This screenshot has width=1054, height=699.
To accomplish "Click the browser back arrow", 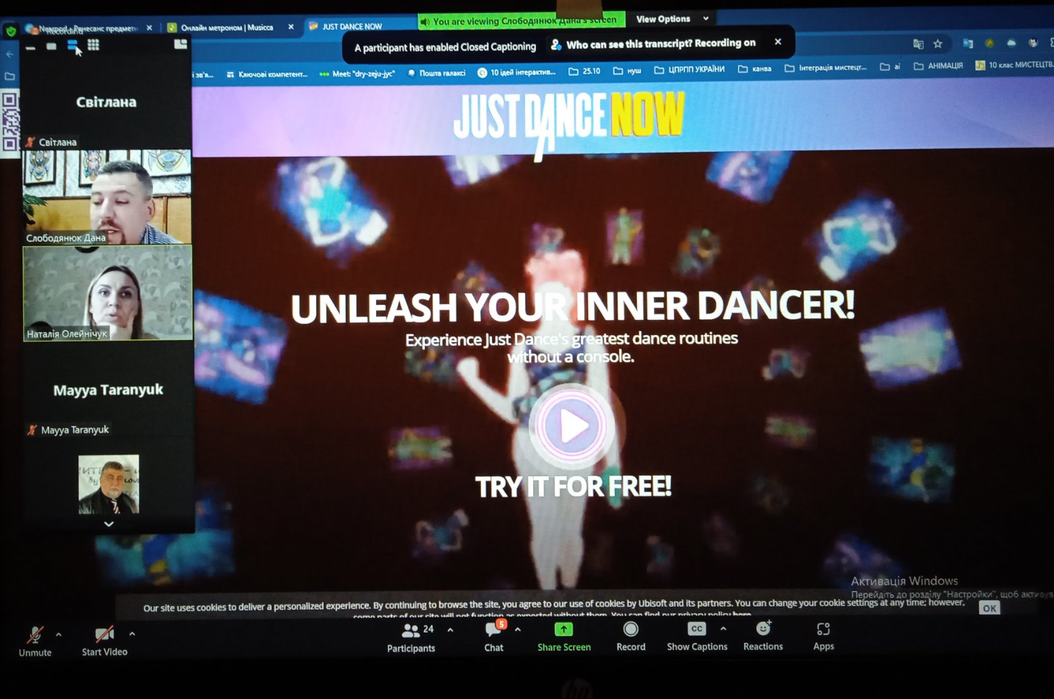I will [x=9, y=55].
